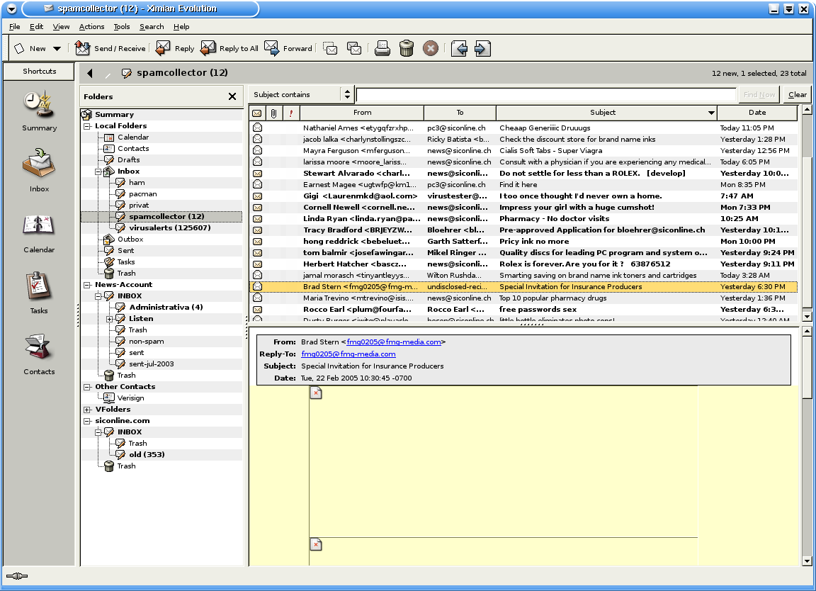Viewport: 816px width, 591px height.
Task: Open the "Subject contains" search type dropdown
Action: (x=346, y=94)
